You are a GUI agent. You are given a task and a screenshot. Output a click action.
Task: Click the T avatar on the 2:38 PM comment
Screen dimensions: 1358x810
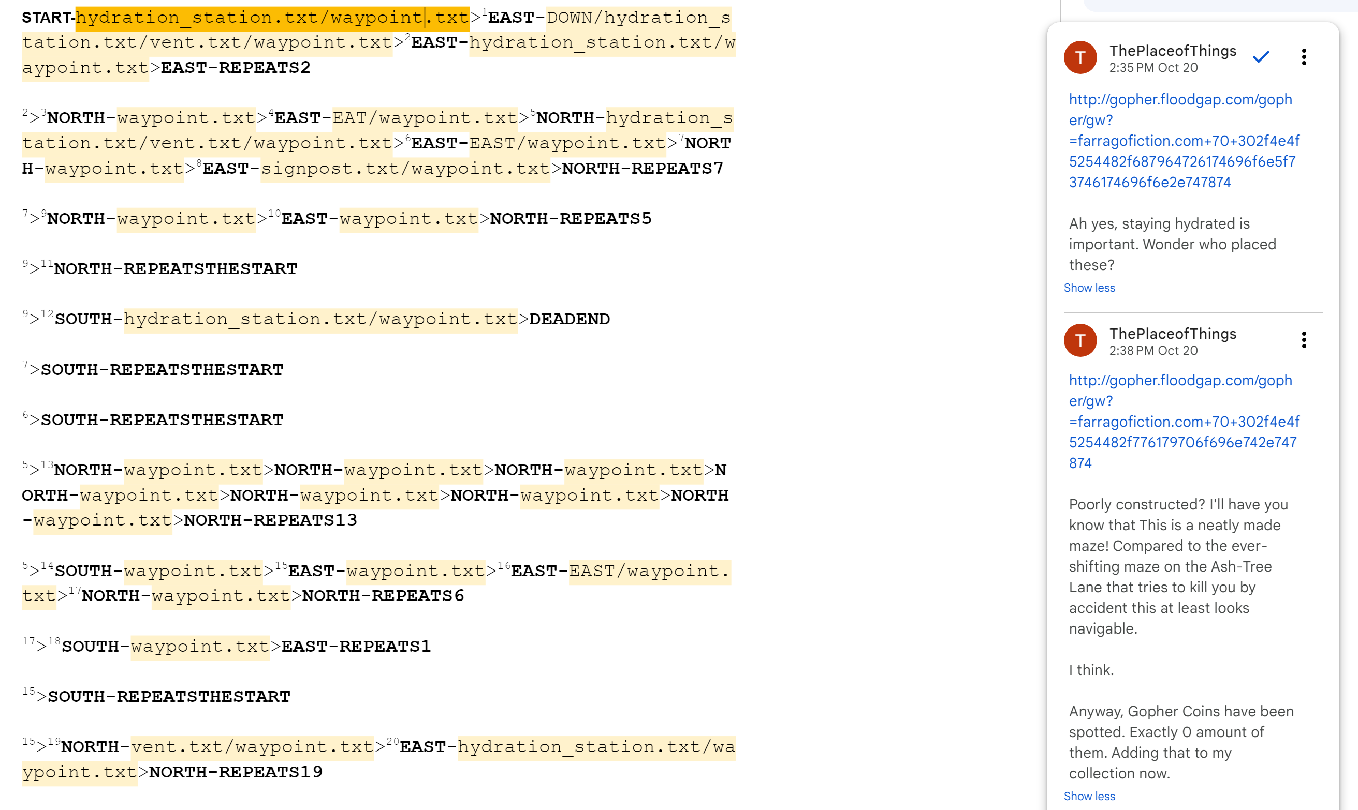pos(1080,340)
